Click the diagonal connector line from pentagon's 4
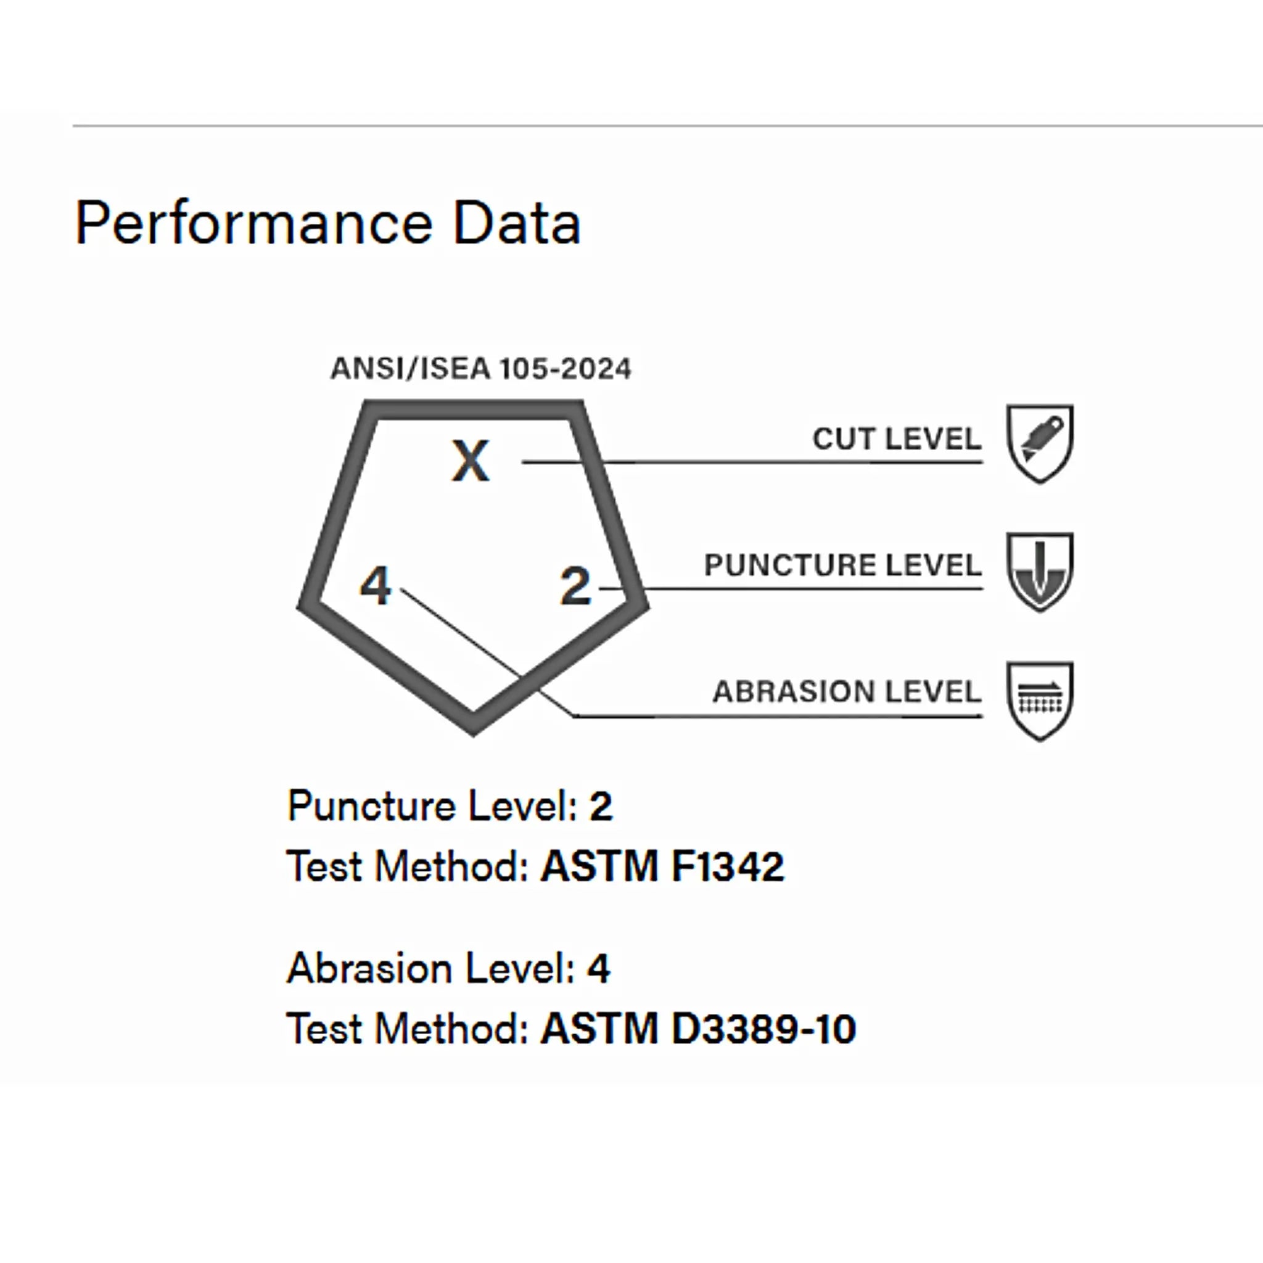 471,640
